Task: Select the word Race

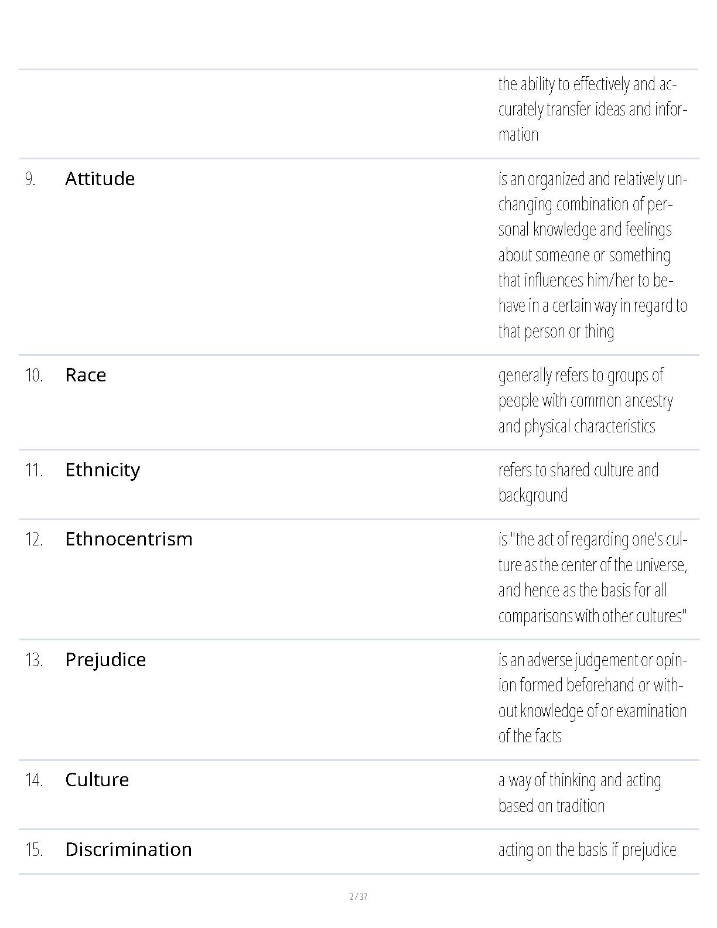Action: [x=86, y=375]
